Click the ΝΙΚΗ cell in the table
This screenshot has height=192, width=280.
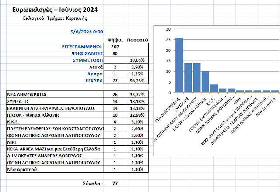click(x=55, y=142)
